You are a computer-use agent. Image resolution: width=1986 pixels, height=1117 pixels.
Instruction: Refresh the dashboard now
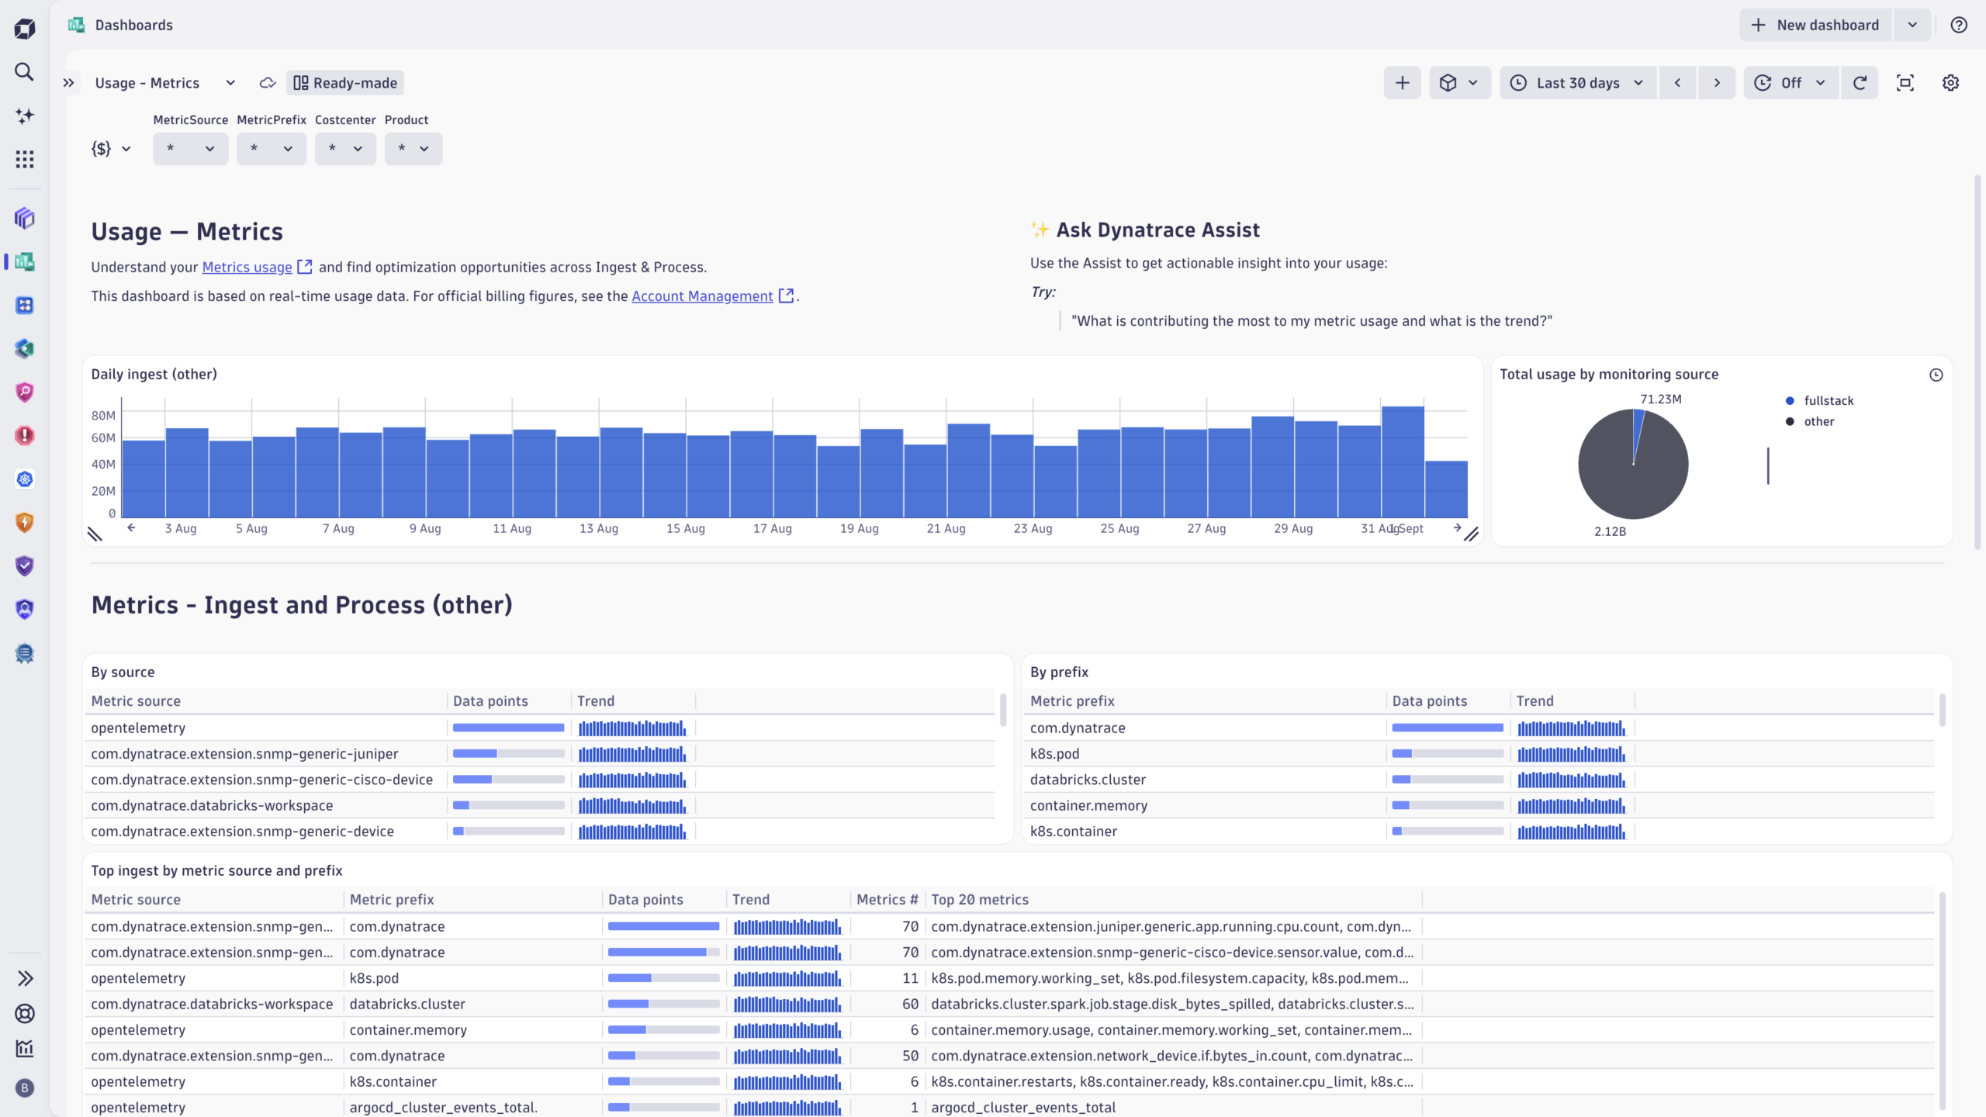[1860, 83]
